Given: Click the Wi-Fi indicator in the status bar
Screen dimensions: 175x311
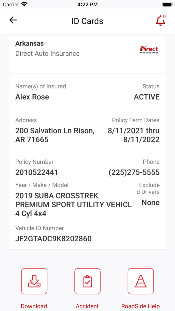Looking at the screenshot, I should 24,4.
